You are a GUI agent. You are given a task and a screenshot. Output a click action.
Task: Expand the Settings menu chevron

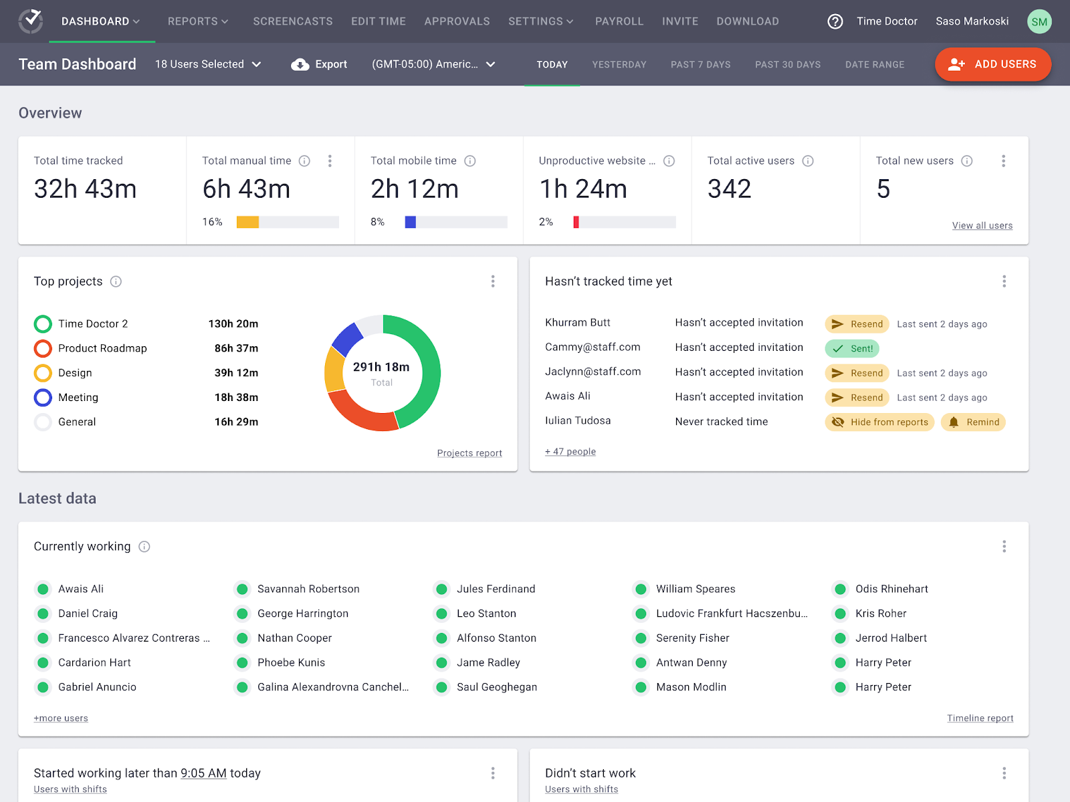(570, 21)
